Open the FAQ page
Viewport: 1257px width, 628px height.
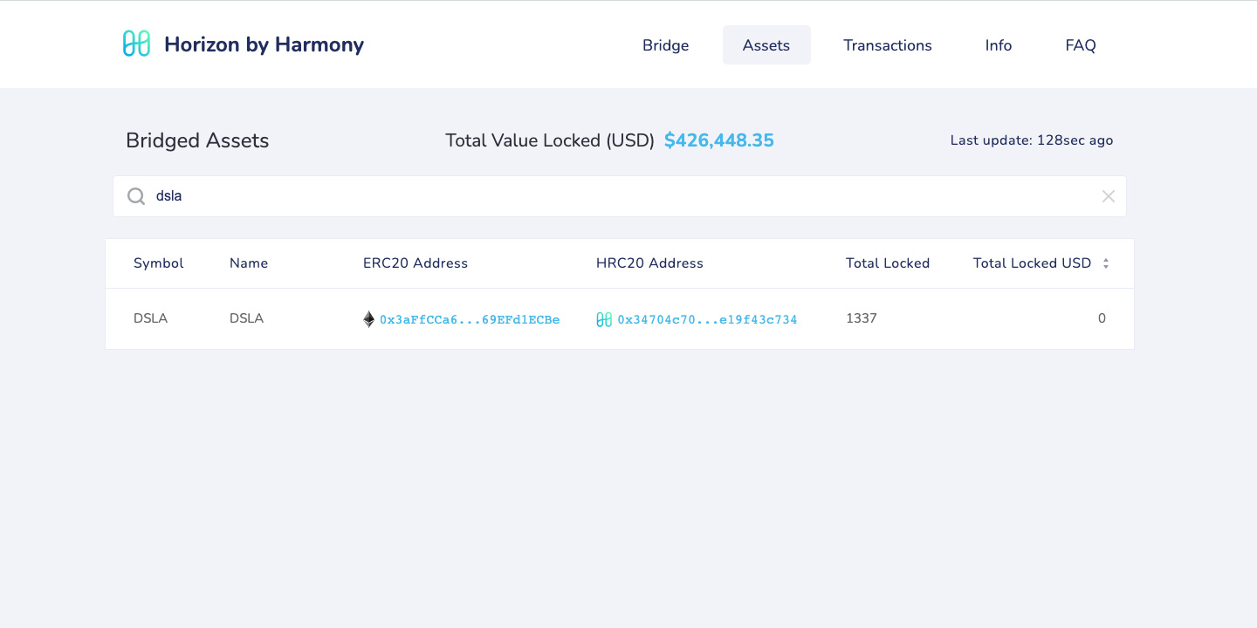pyautogui.click(x=1081, y=45)
